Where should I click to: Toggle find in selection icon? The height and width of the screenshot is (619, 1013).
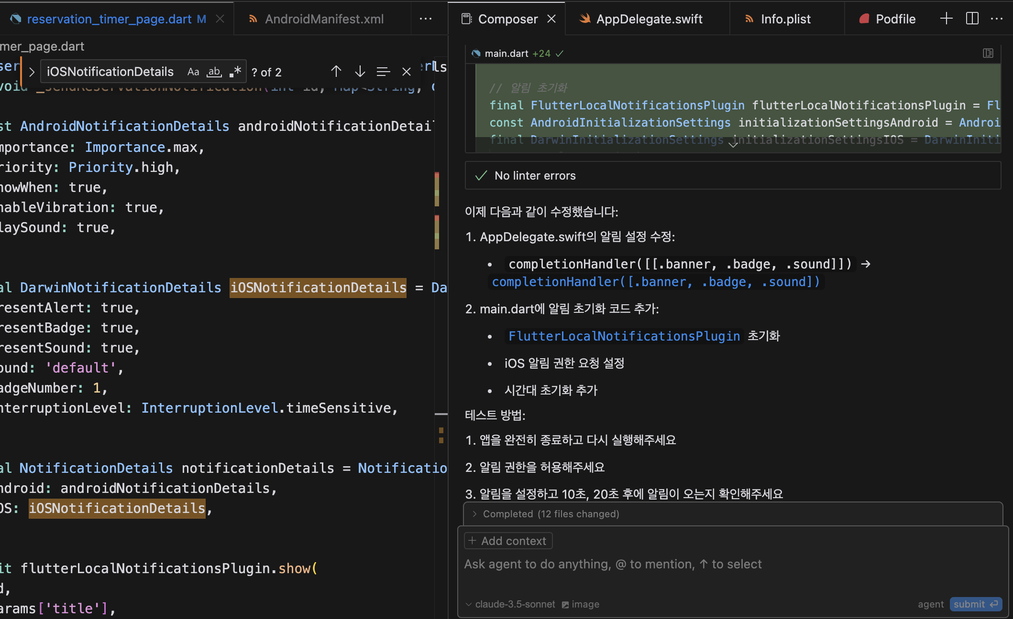(383, 72)
